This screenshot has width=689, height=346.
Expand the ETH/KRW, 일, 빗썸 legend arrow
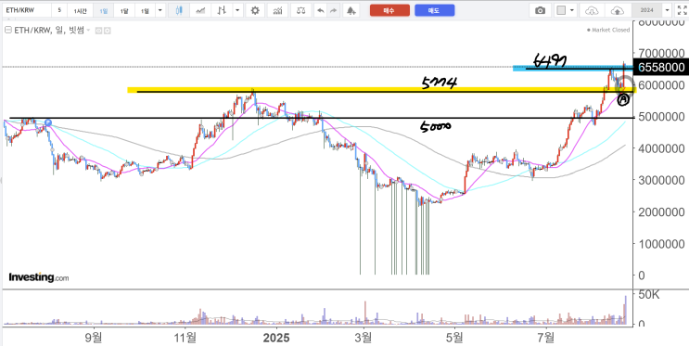tap(88, 31)
